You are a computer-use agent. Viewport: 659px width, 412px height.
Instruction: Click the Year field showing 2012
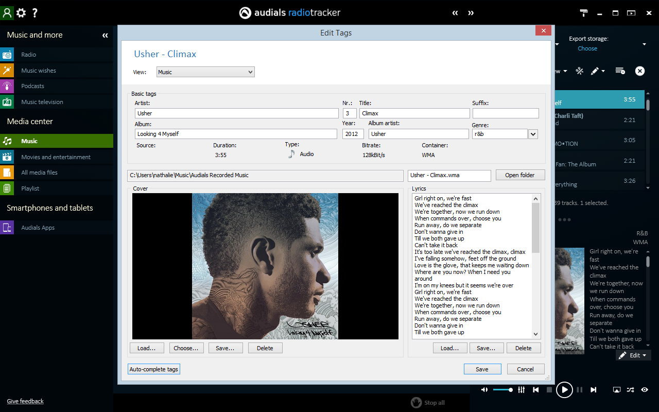353,134
